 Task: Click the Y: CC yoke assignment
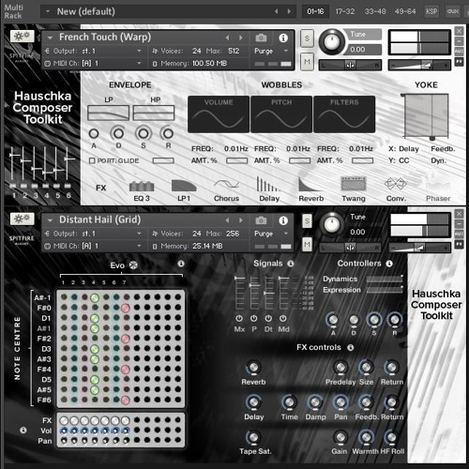point(399,160)
